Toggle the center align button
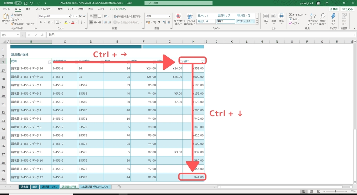357x195 pixels. pyautogui.click(x=96, y=22)
